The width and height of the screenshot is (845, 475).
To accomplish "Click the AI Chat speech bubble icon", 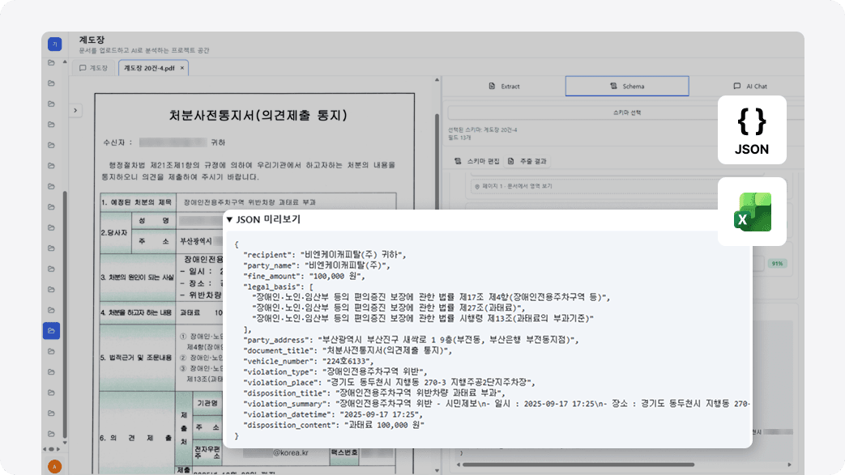I will click(x=736, y=86).
